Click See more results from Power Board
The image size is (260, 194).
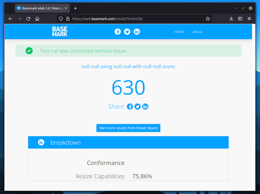pyautogui.click(x=128, y=128)
